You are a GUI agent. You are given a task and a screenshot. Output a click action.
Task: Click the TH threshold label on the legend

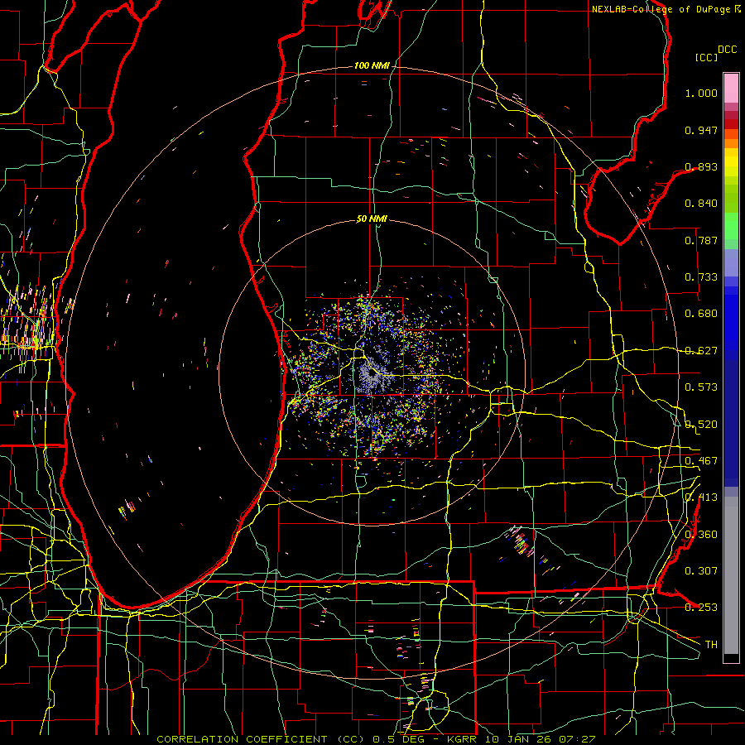711,645
